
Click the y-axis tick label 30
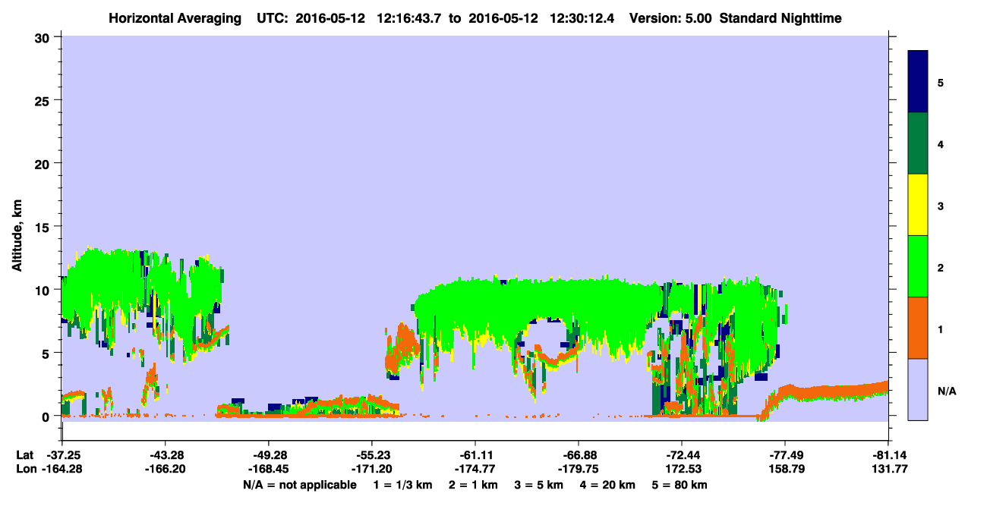point(44,37)
